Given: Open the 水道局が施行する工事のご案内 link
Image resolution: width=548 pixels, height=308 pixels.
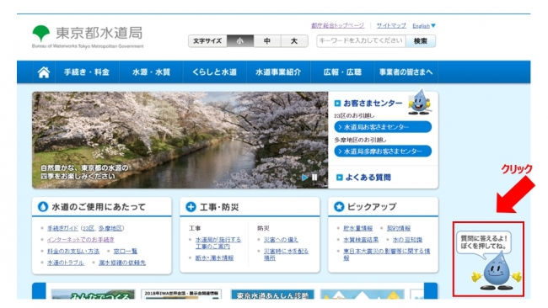Looking at the screenshot, I should (218, 243).
